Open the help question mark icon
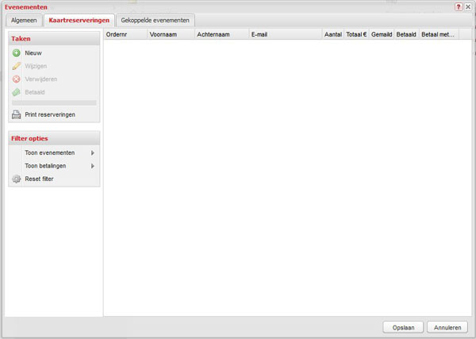Viewport: 476px width, 339px height. coord(459,6)
